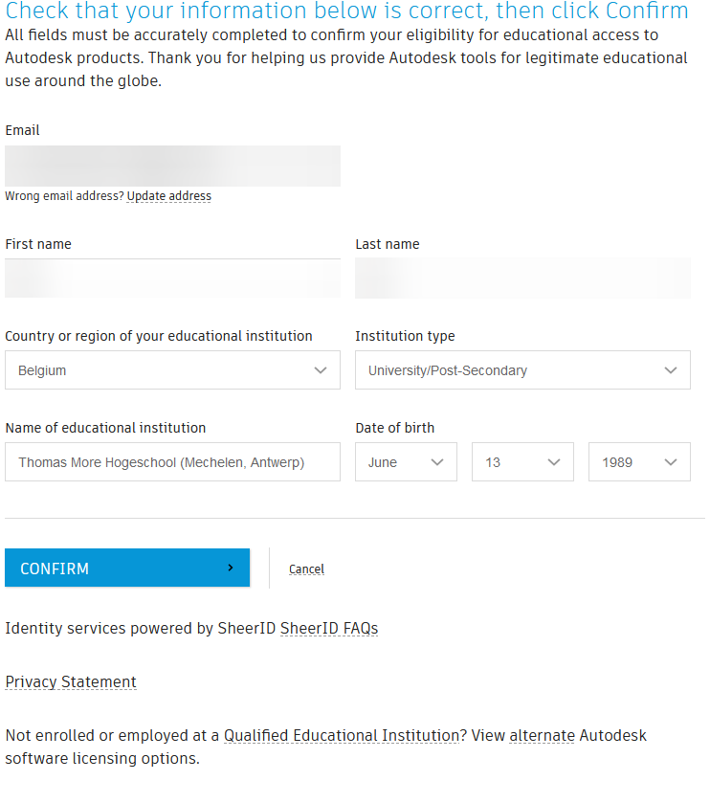
Task: Open the Privacy Statement link
Action: click(x=71, y=682)
